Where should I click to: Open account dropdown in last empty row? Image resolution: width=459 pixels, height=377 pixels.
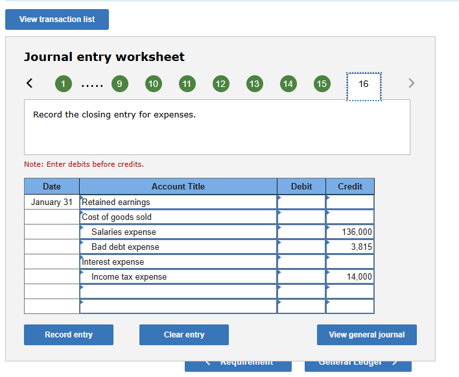click(x=178, y=306)
